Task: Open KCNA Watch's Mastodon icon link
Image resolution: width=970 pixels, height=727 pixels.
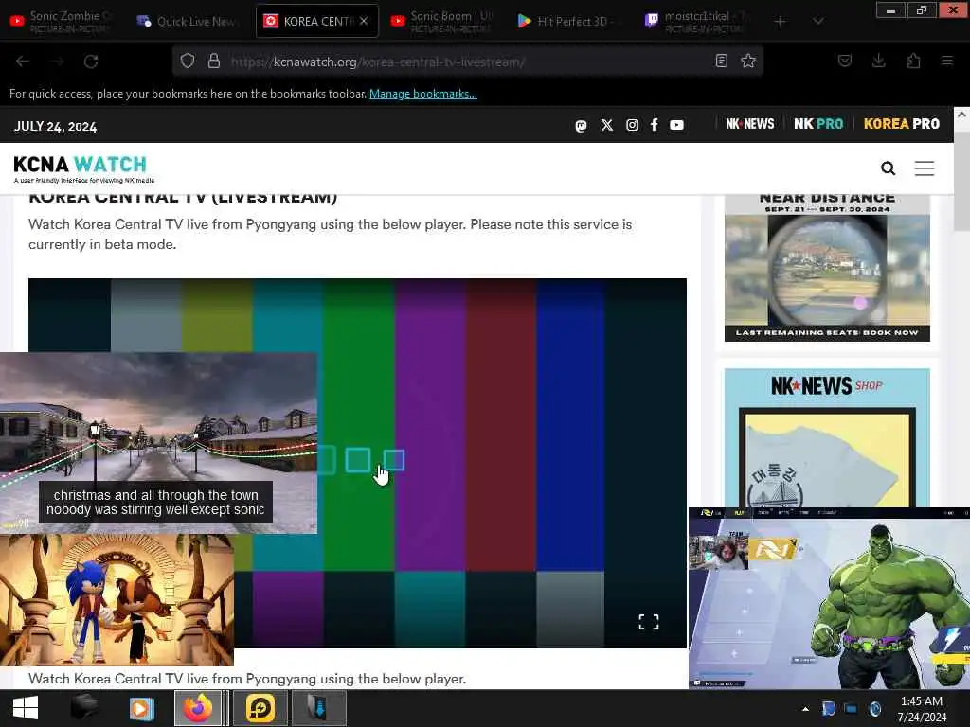Action: [x=581, y=126]
